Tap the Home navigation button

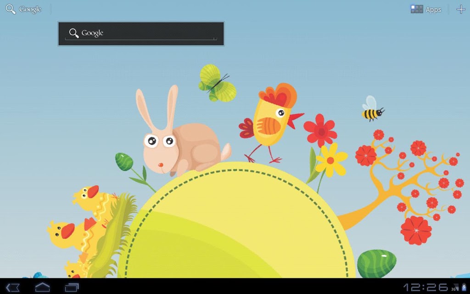click(x=43, y=287)
